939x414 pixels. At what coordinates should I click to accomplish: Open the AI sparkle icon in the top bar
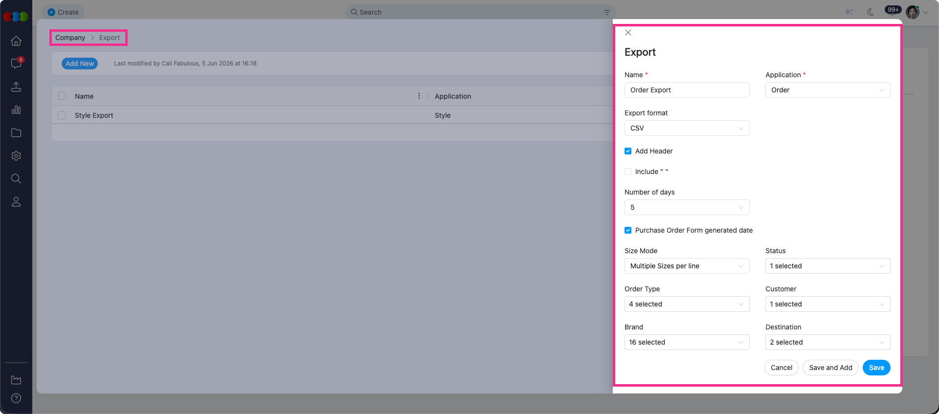click(849, 12)
